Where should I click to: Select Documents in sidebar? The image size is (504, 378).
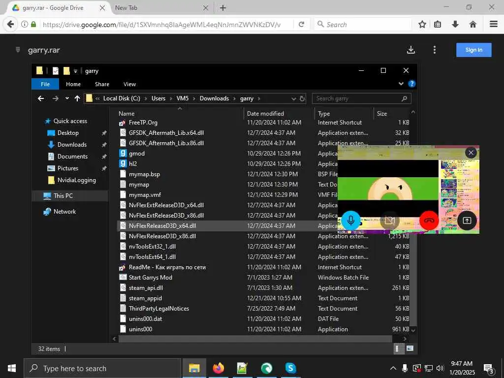pyautogui.click(x=72, y=157)
